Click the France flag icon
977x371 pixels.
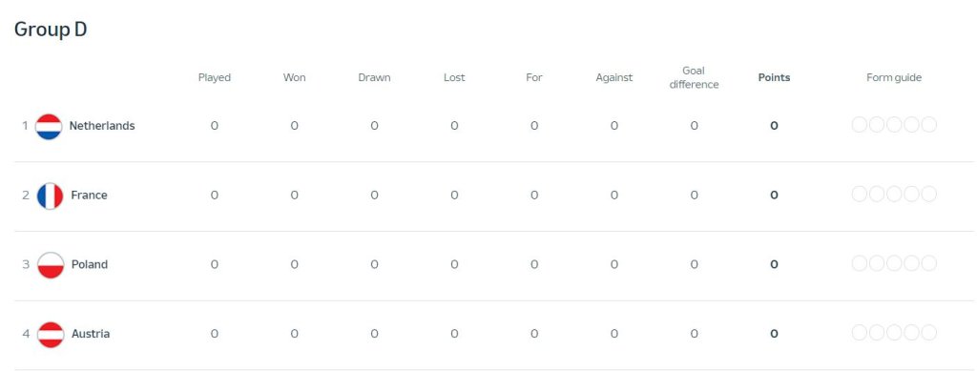(50, 196)
